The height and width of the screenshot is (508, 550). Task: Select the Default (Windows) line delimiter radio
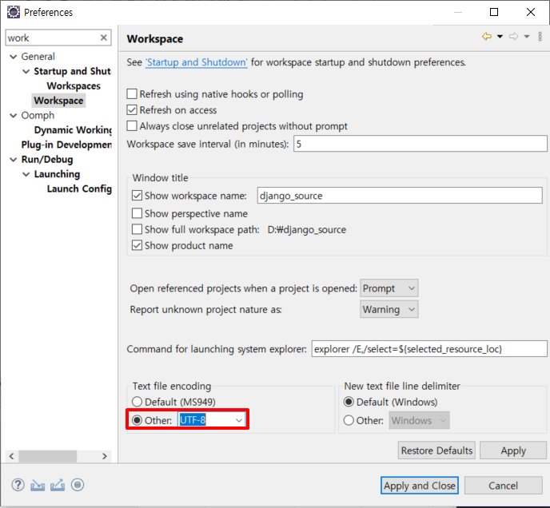coord(349,402)
